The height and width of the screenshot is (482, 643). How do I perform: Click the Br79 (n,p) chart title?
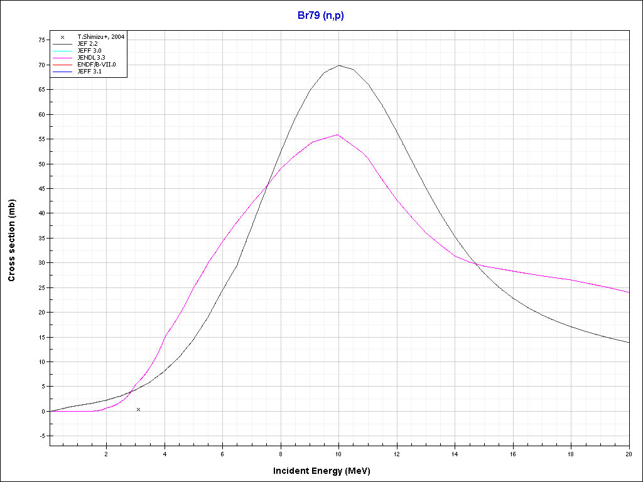point(321,16)
